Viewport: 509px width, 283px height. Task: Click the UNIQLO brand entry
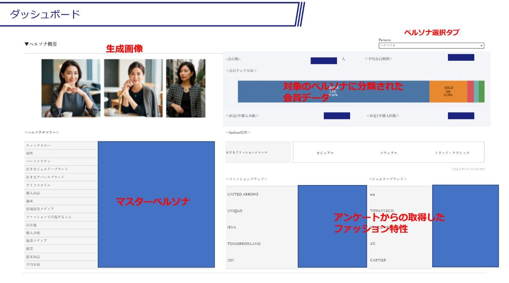(235, 211)
